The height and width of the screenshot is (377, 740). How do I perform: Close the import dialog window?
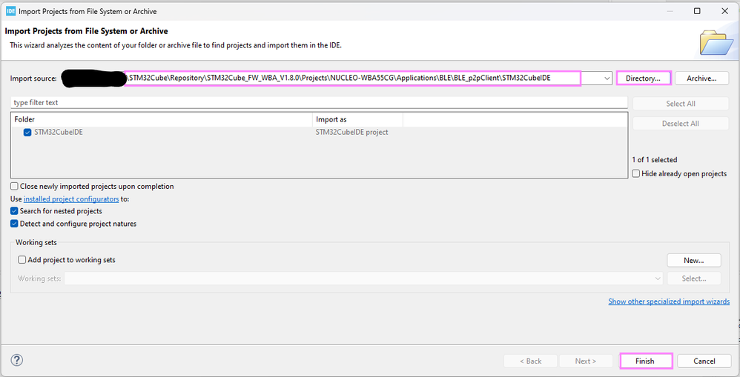pos(724,11)
